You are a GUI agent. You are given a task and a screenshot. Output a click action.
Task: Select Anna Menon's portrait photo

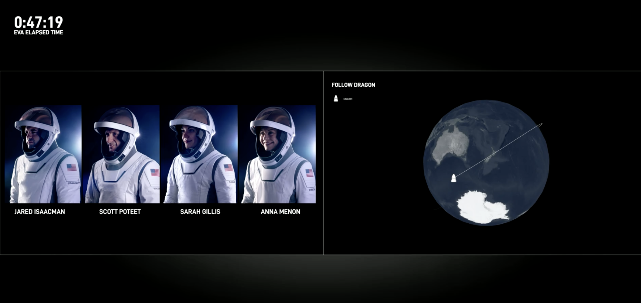(279, 154)
